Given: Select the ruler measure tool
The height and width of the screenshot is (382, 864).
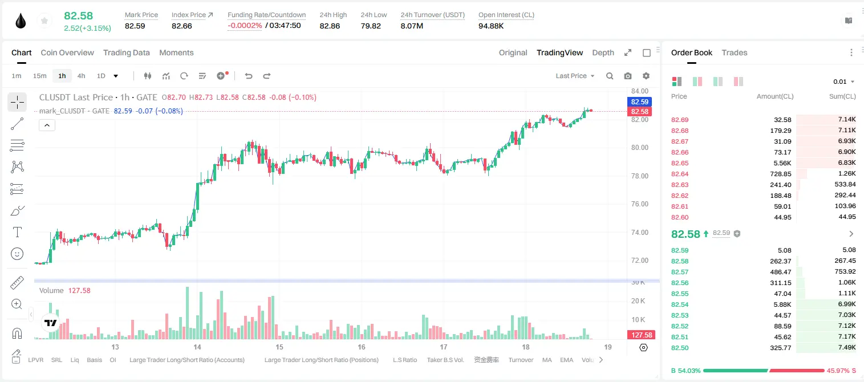Looking at the screenshot, I should pos(17,283).
